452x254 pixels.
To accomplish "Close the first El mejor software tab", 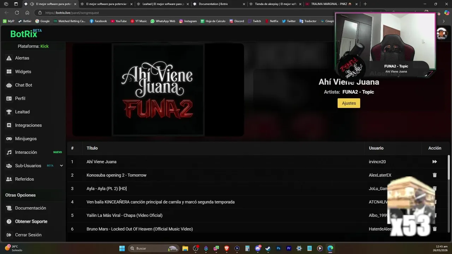I will [75, 4].
